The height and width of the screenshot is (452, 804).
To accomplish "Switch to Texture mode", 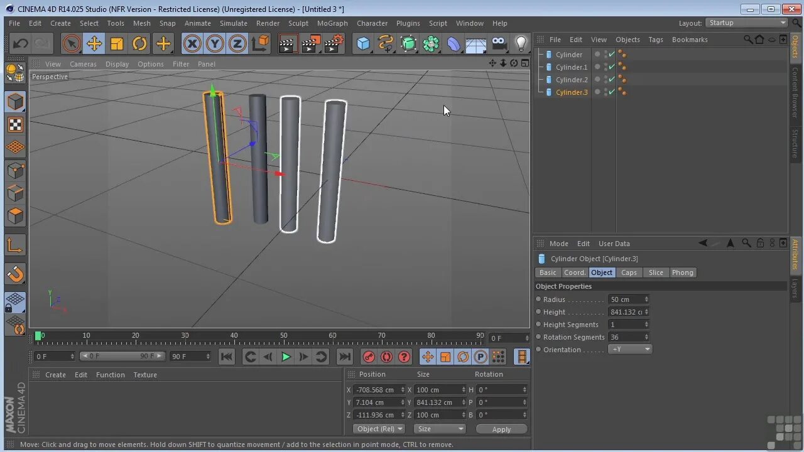I will click(15, 124).
